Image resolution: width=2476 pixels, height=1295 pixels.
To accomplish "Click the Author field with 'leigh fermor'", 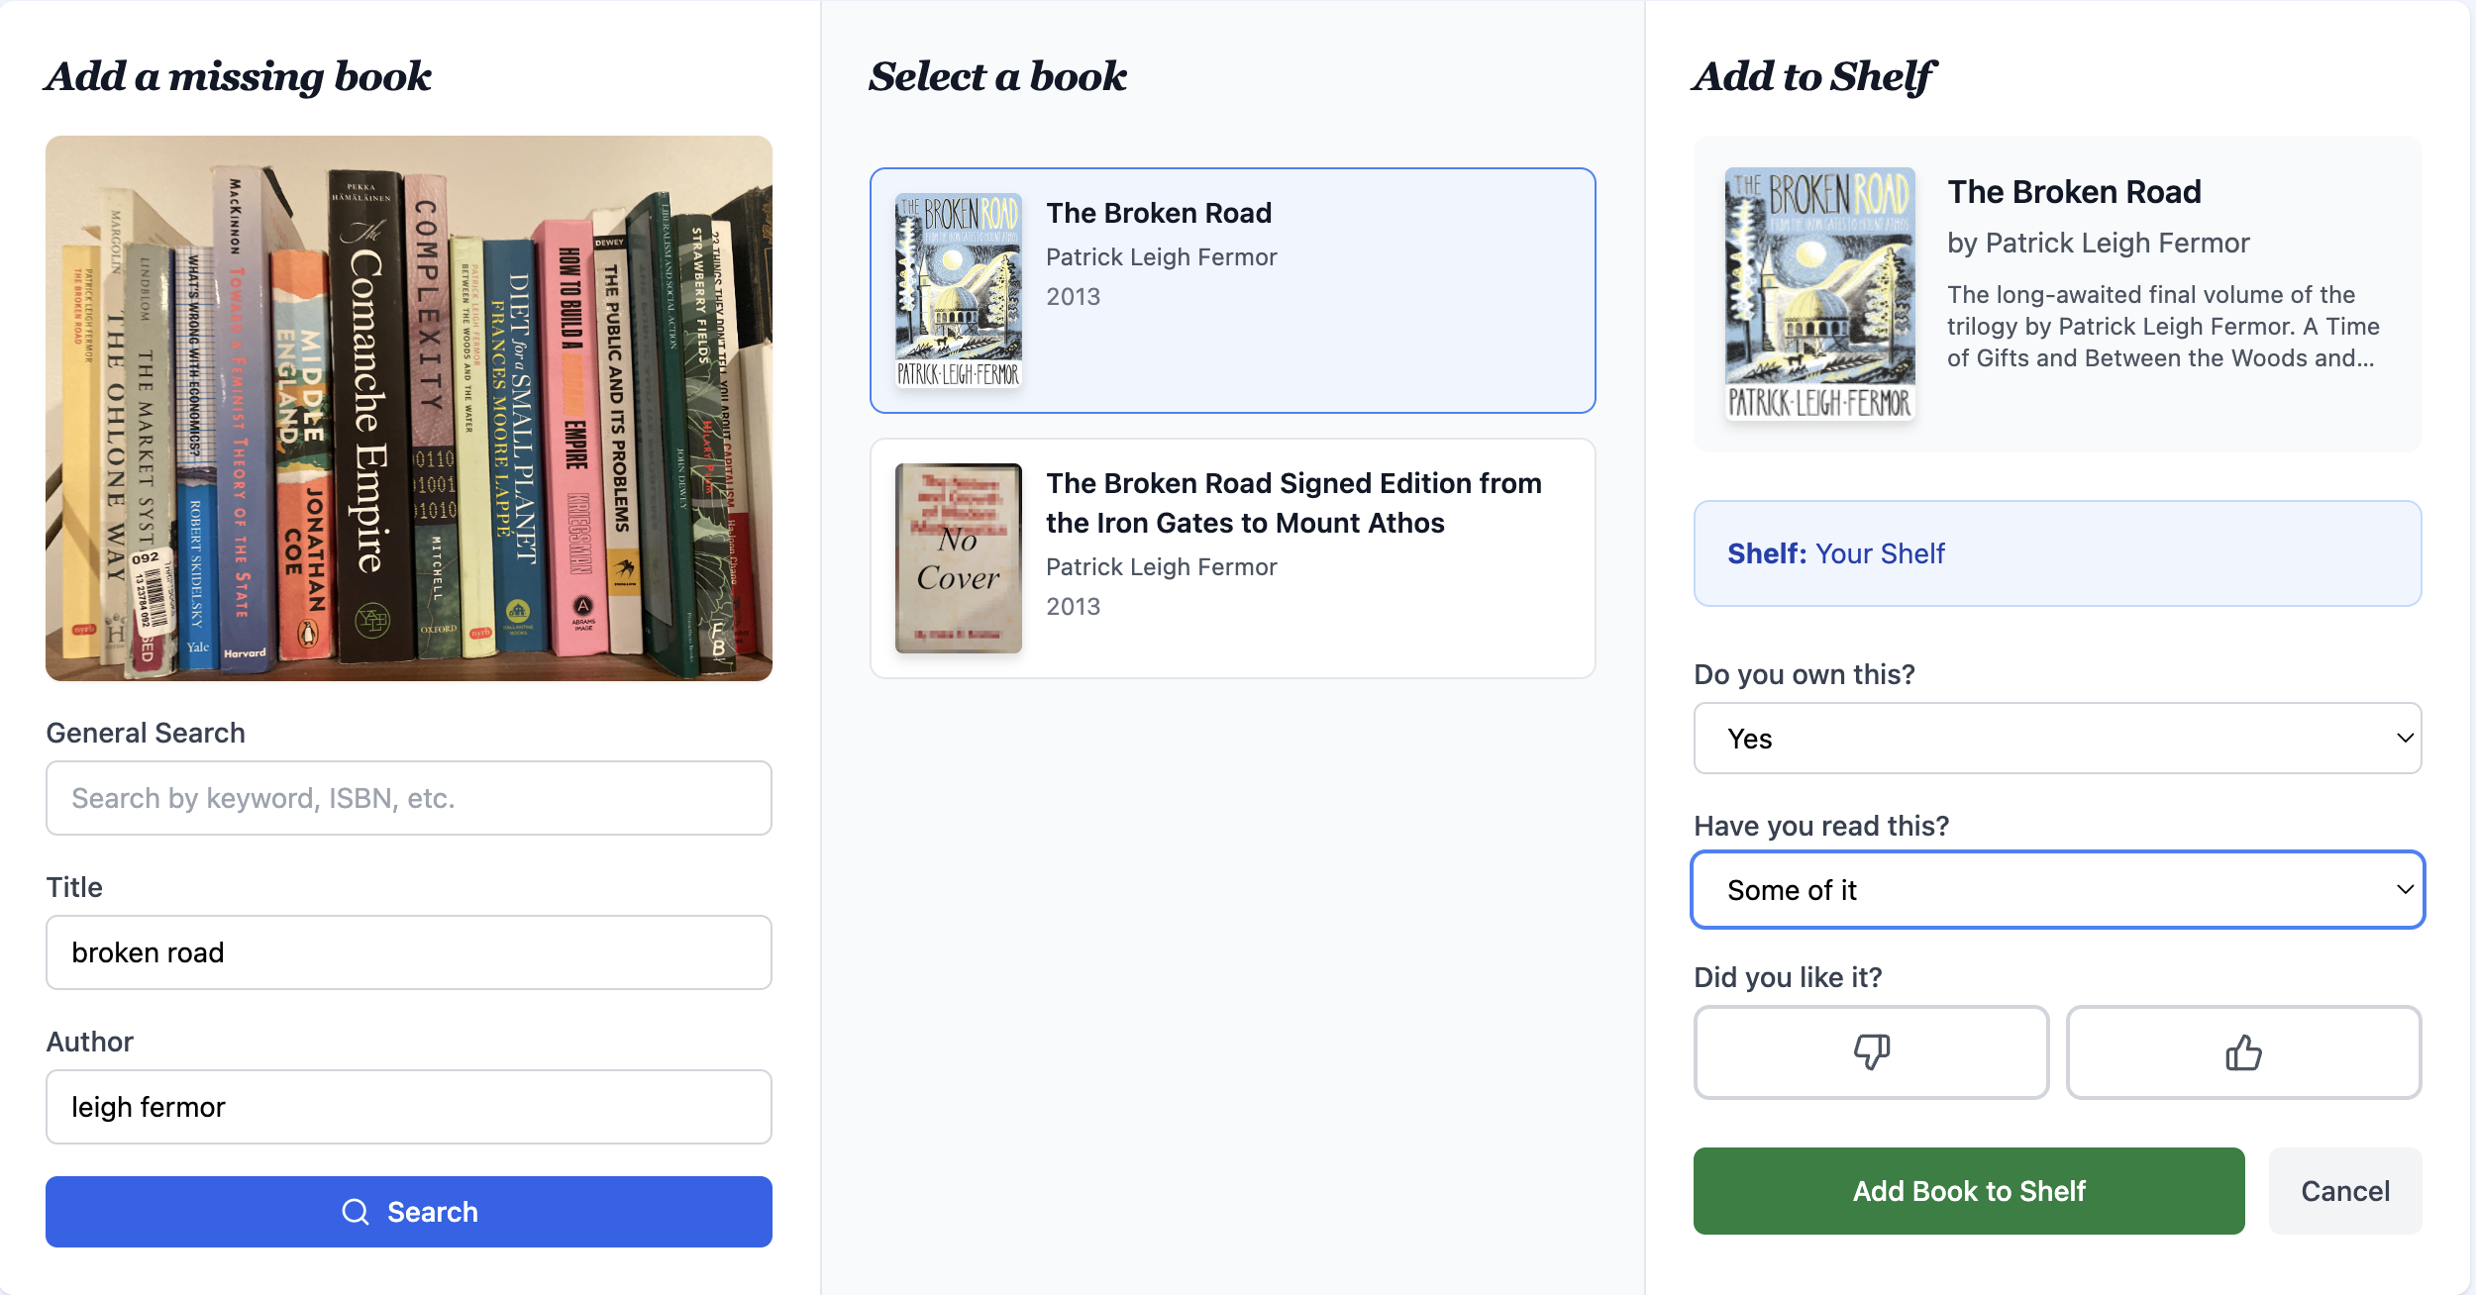I will 408,1107.
